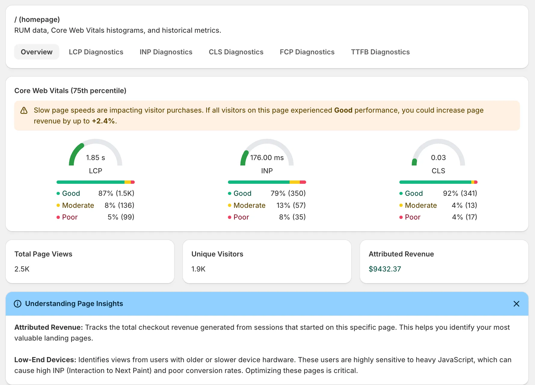Click the LCP Moderate 8% (136) row
The height and width of the screenshot is (385, 535).
96,205
